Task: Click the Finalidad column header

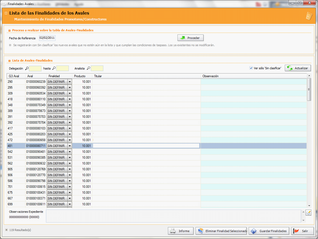Action: 59,76
